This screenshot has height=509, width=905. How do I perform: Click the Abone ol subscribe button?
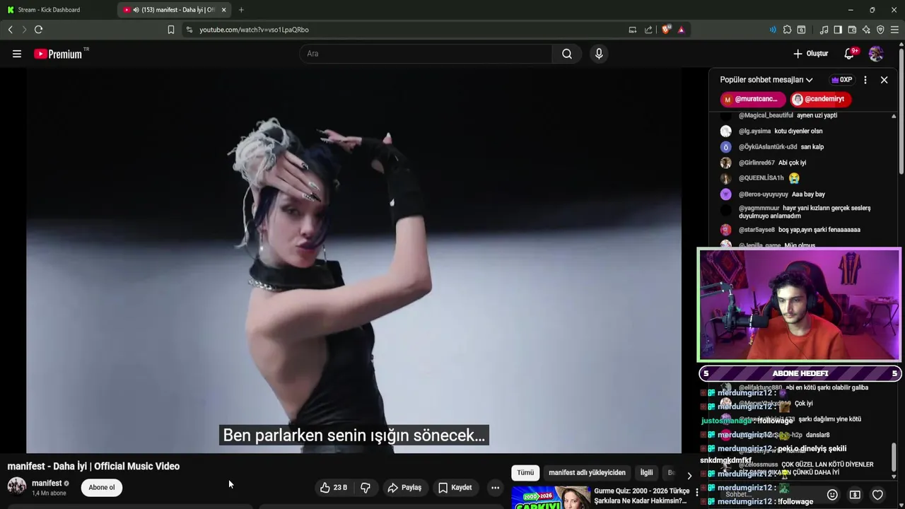(102, 487)
